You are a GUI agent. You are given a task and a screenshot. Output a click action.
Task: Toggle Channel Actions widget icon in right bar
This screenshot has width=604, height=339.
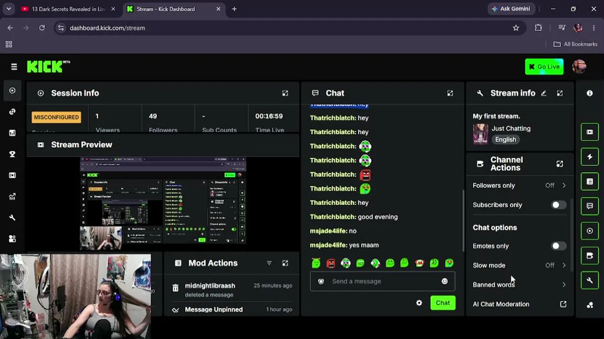(x=590, y=256)
